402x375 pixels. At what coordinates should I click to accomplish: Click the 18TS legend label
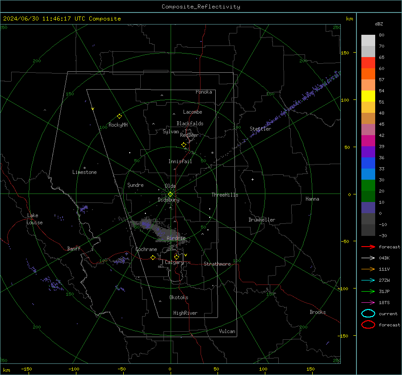click(384, 303)
